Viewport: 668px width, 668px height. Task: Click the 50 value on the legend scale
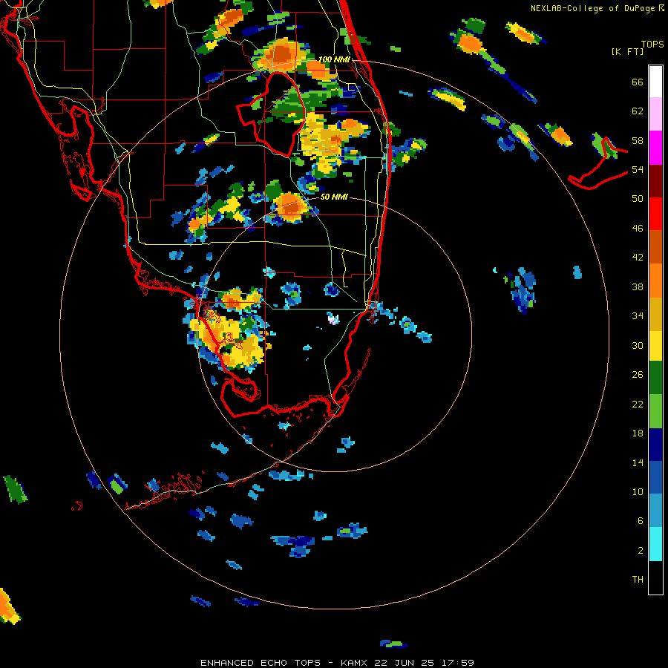point(638,199)
